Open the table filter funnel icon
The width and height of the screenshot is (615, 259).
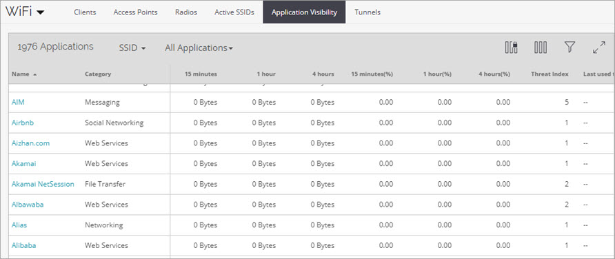pos(569,48)
